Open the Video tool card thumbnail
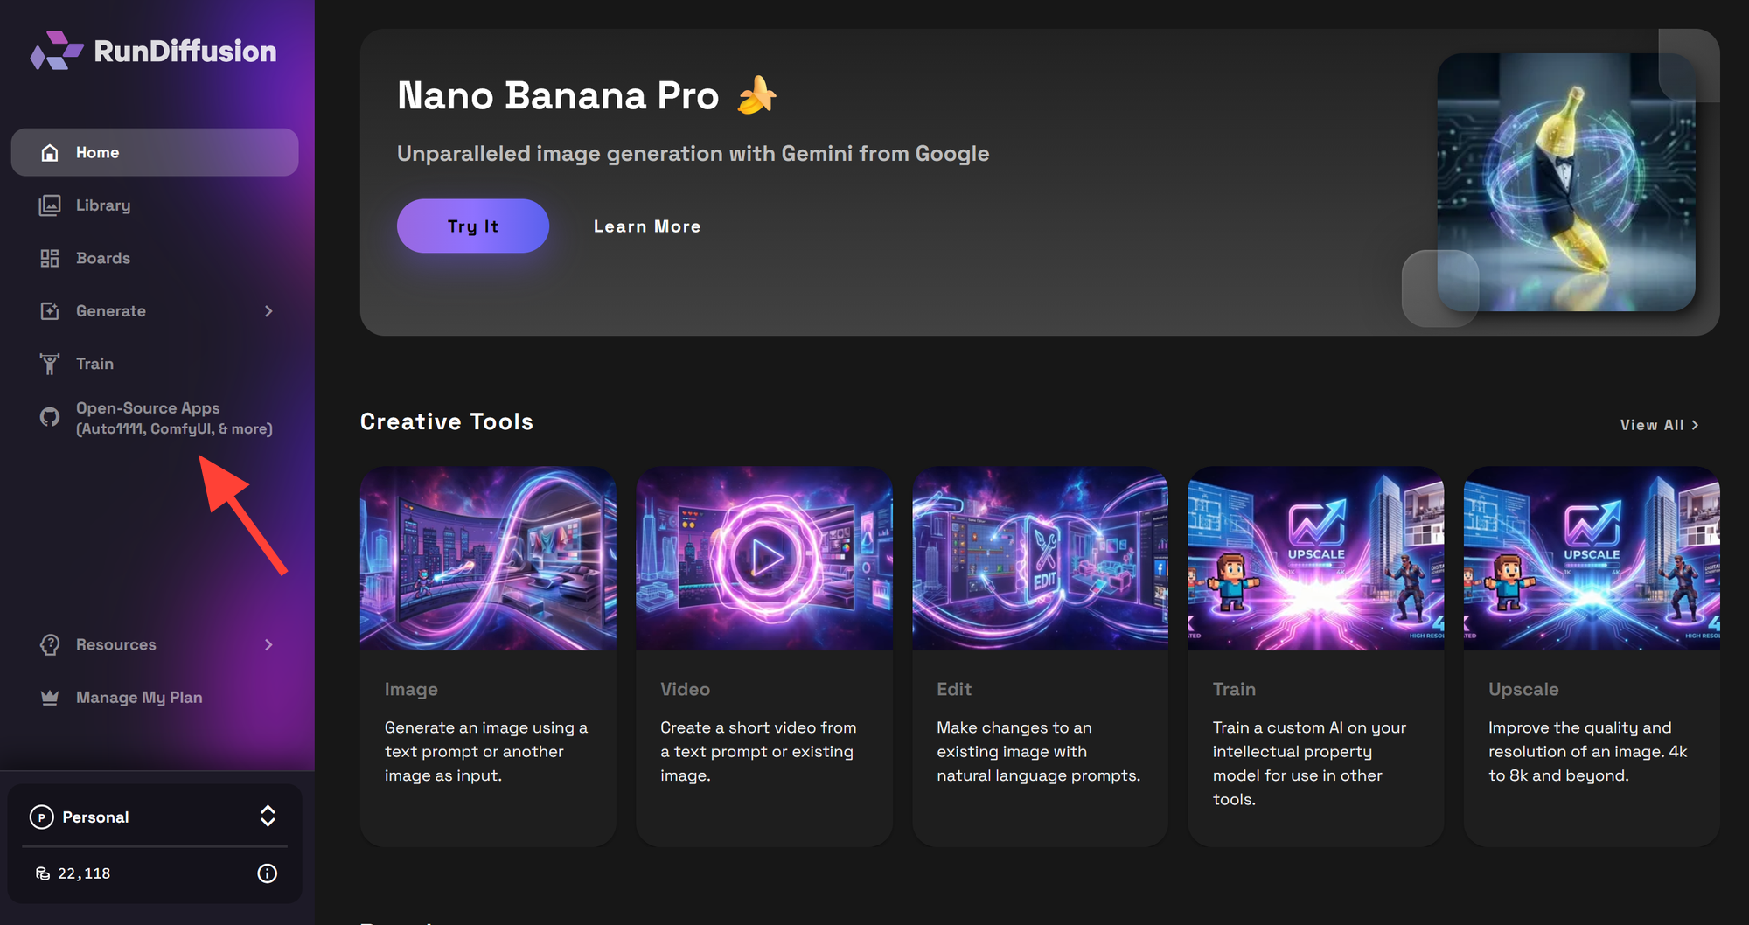 pyautogui.click(x=764, y=558)
